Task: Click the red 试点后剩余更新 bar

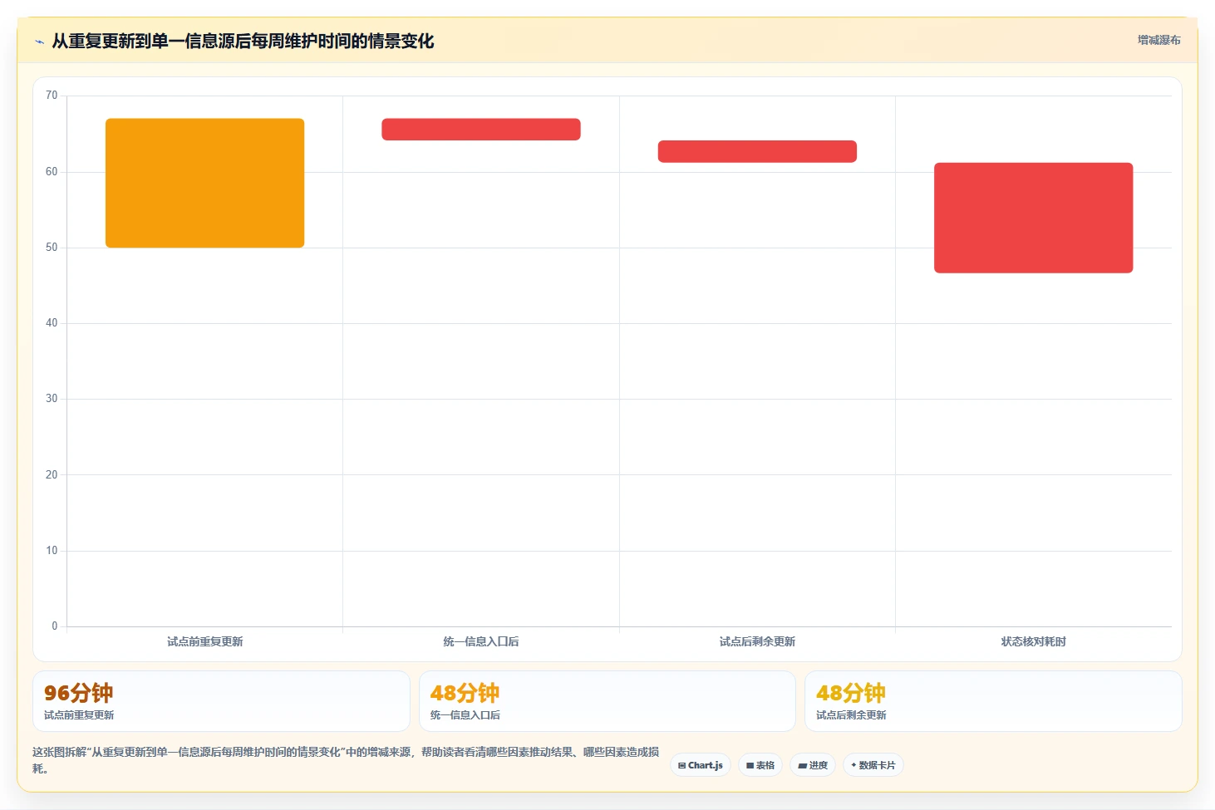Action: coord(757,151)
